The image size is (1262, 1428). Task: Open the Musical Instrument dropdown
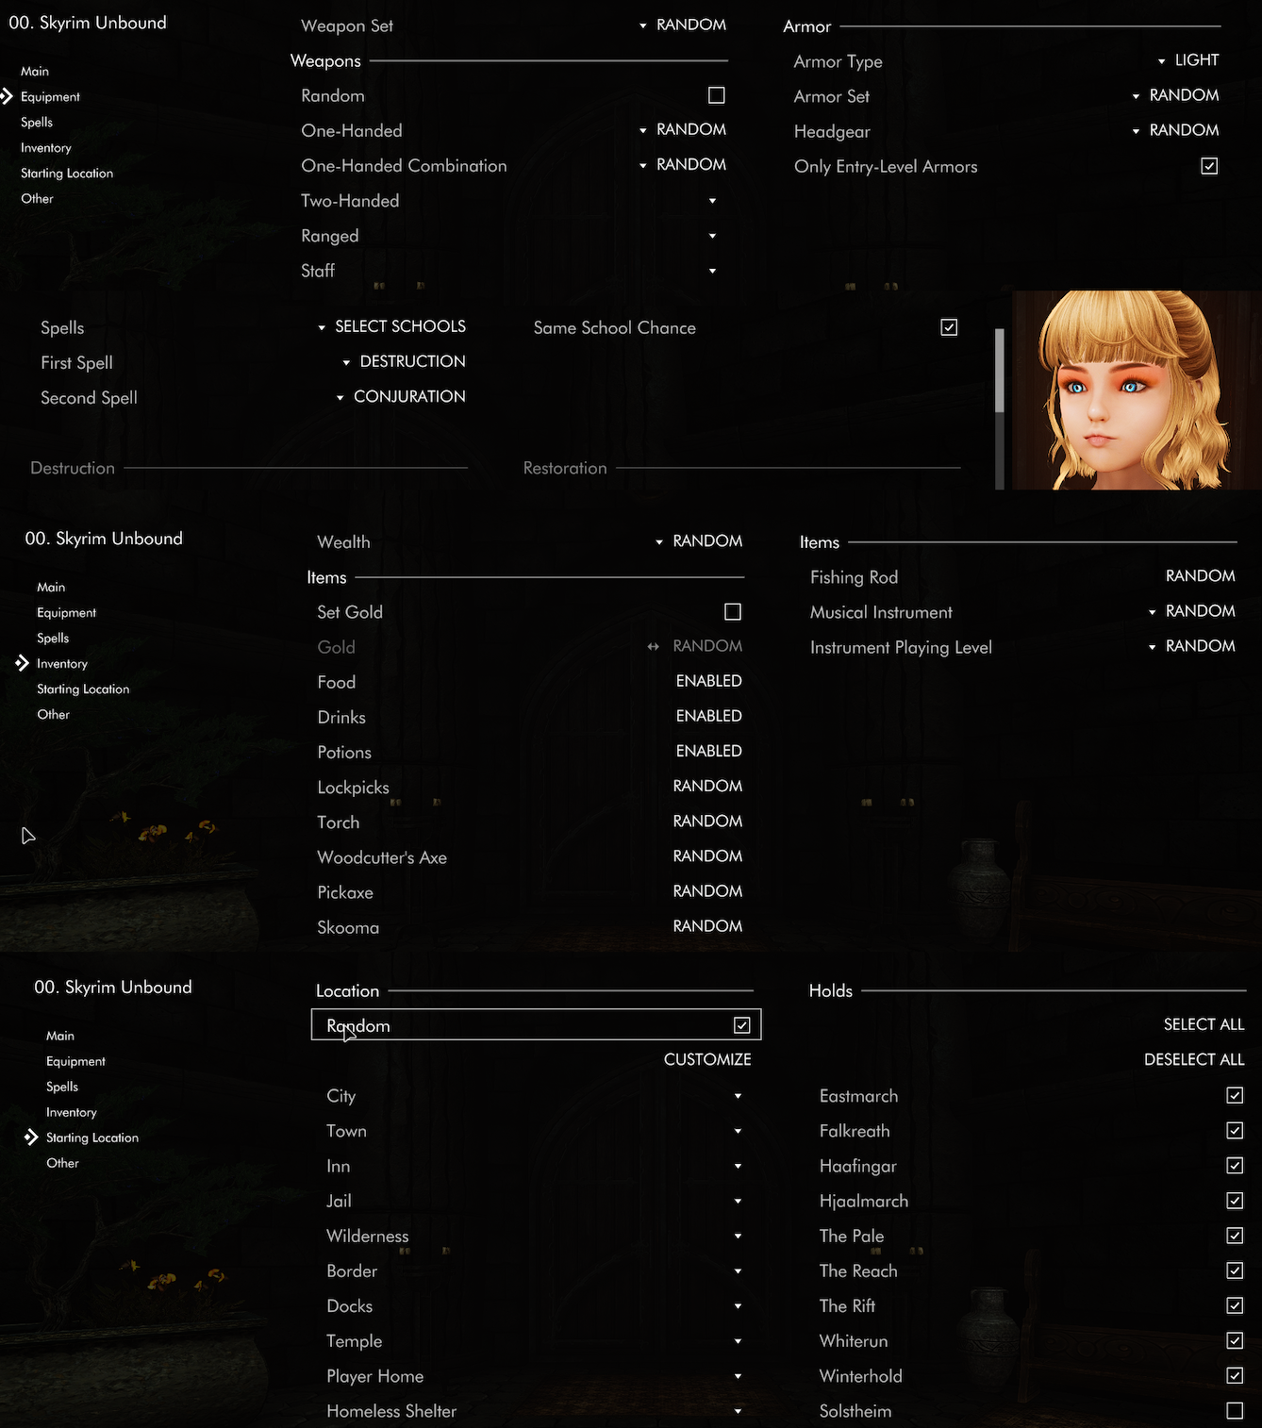pyautogui.click(x=1192, y=611)
